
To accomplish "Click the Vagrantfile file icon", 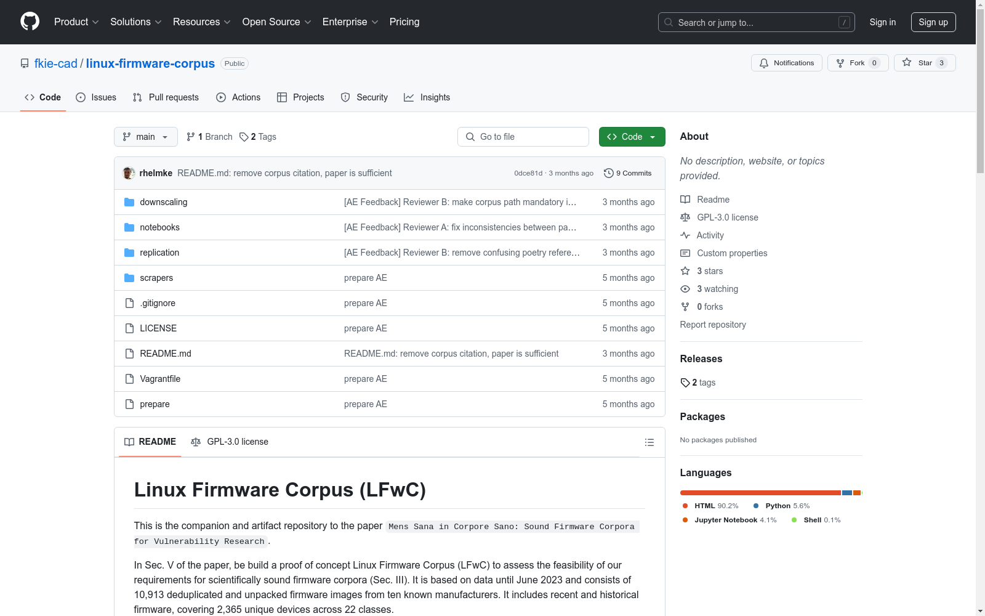I will click(129, 379).
